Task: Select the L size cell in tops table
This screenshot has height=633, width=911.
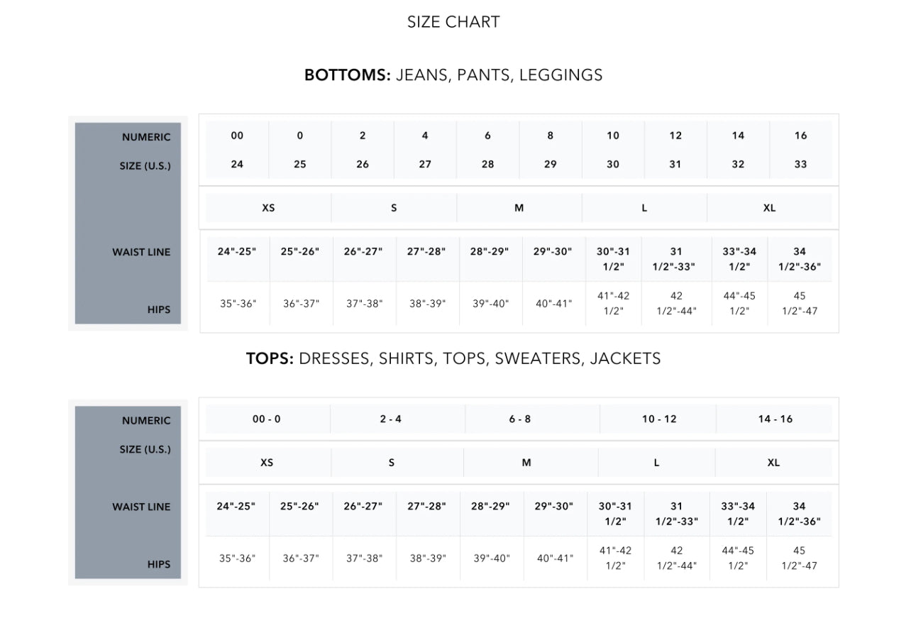Action: (656, 463)
